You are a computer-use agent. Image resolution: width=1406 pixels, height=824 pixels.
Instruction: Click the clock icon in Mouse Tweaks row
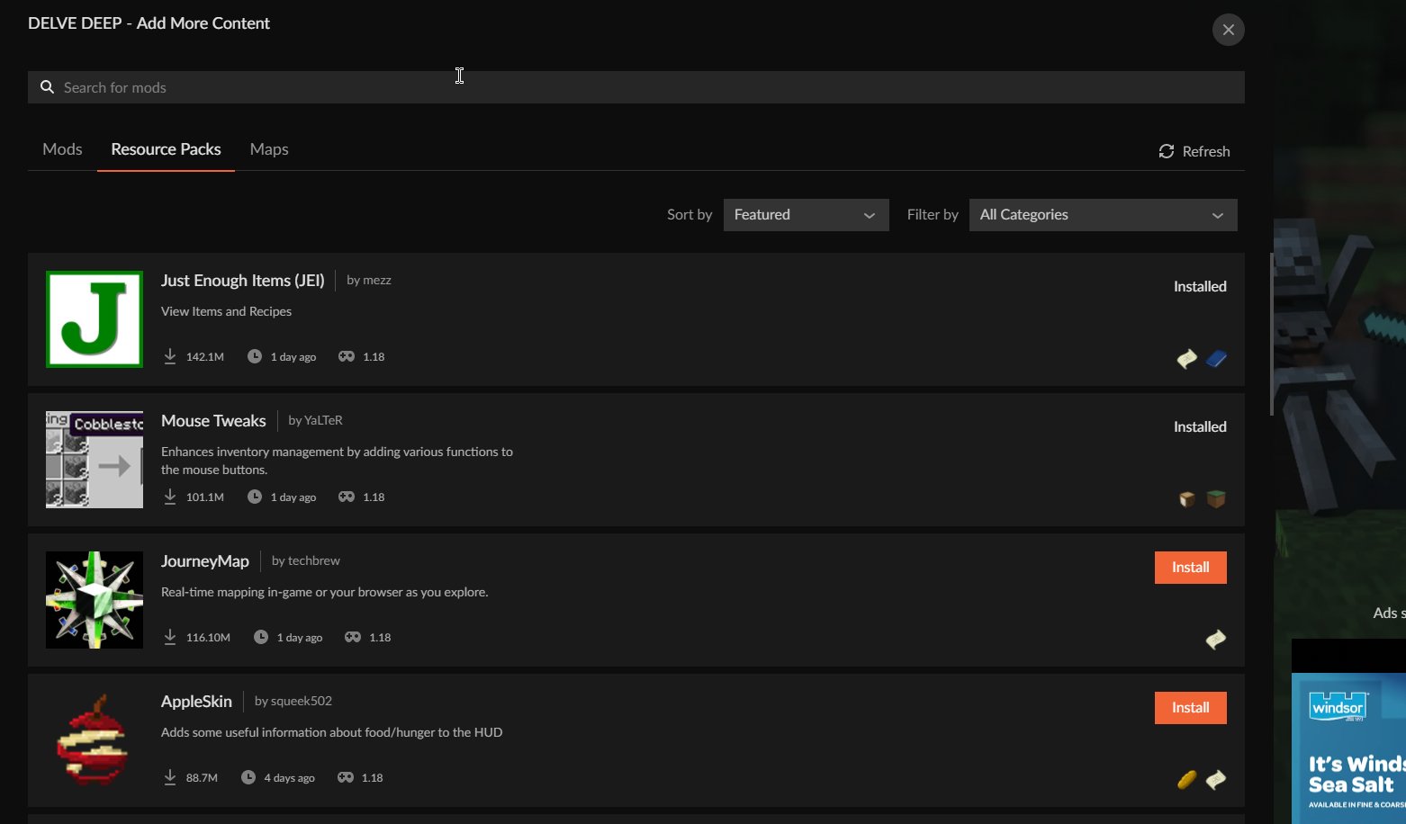[x=255, y=497]
